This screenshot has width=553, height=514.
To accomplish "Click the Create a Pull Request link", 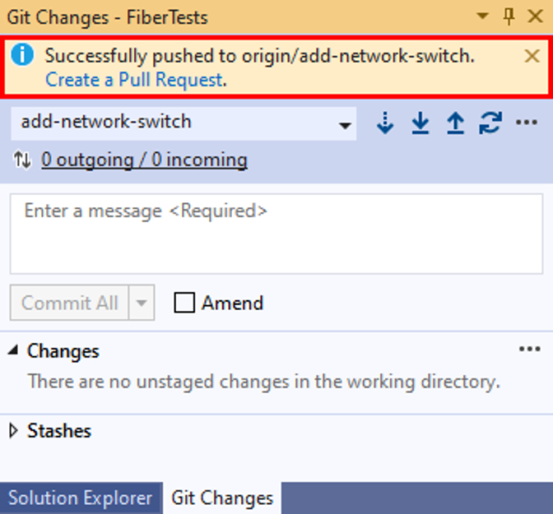I will (134, 80).
